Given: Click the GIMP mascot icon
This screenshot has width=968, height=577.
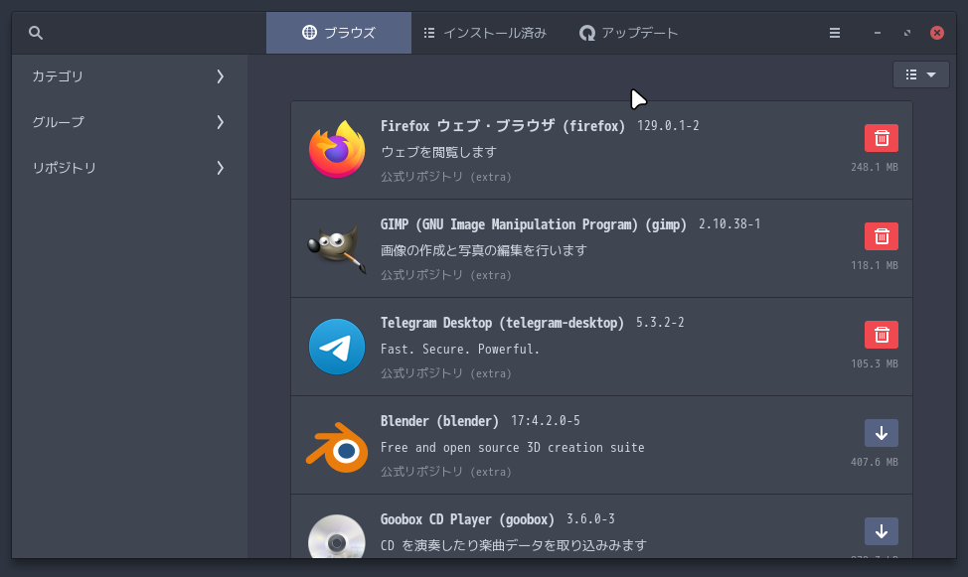Looking at the screenshot, I should pos(337,248).
